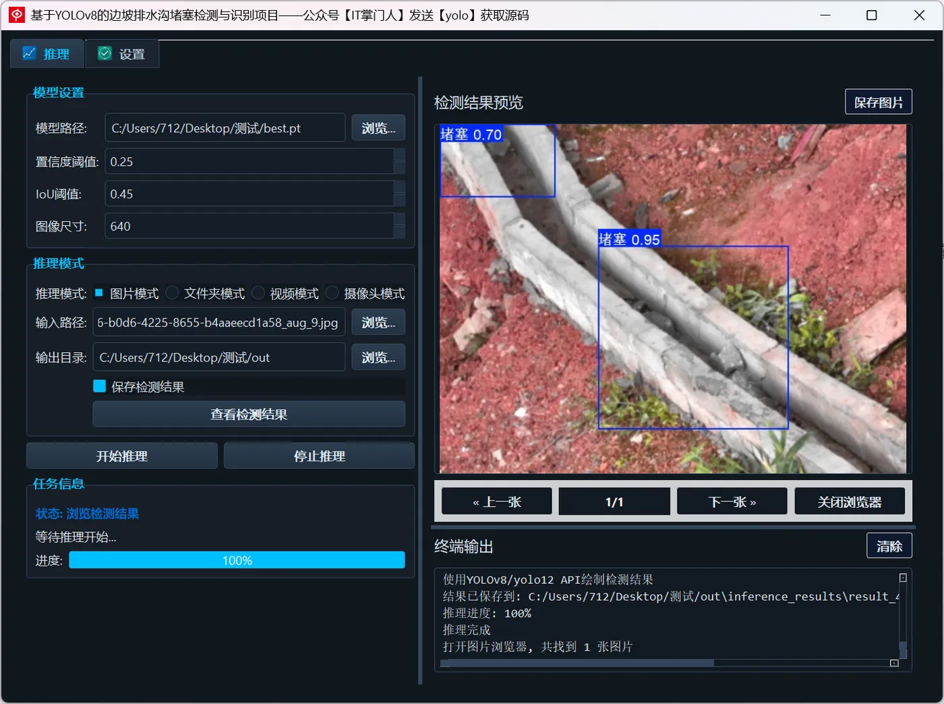The height and width of the screenshot is (704, 944).
Task: Click the chart icon on the 推理 tab
Action: [x=29, y=53]
